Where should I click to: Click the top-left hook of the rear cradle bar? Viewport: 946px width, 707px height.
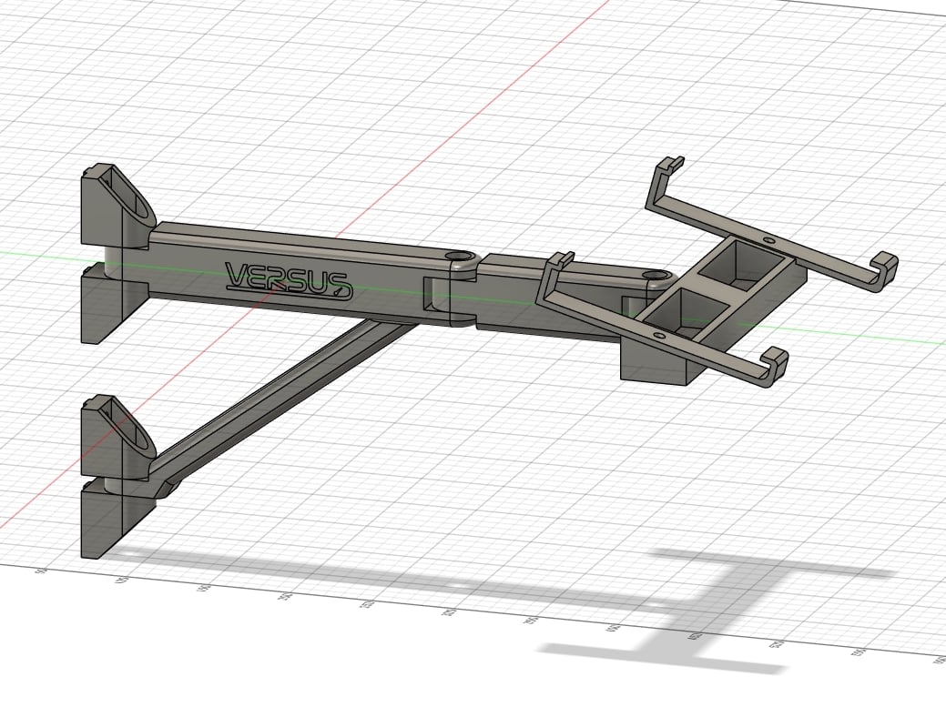[x=668, y=168]
